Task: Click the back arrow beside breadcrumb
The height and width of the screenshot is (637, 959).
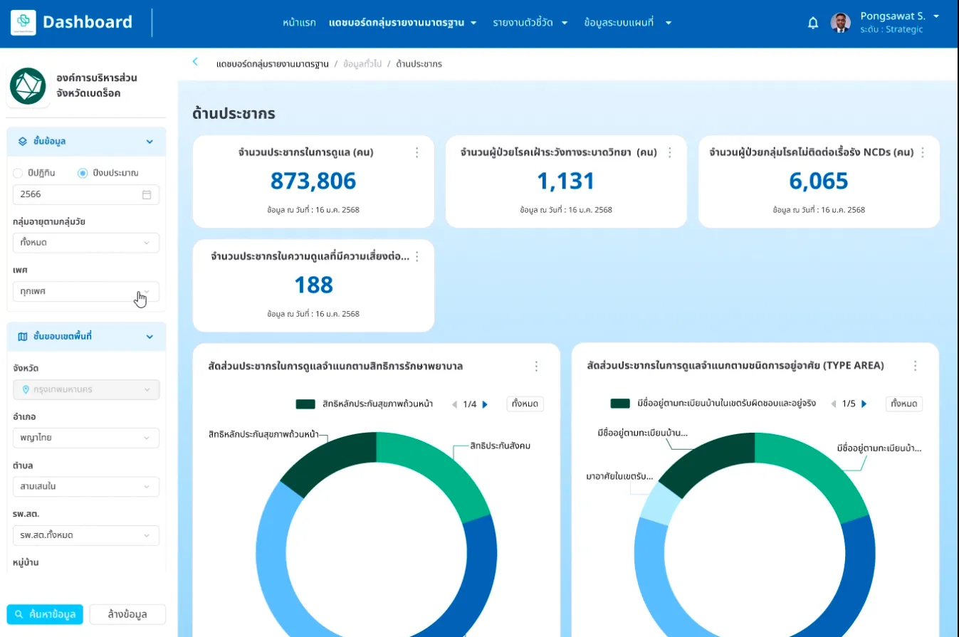Action: (x=195, y=62)
